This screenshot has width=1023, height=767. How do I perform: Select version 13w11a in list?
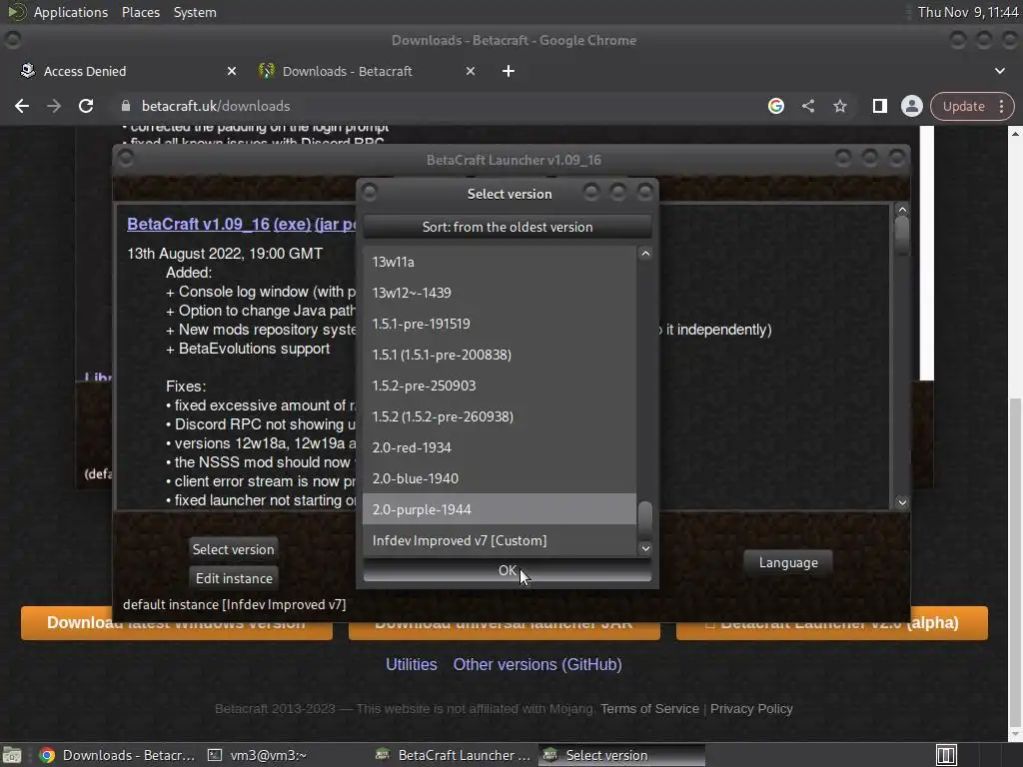point(500,262)
